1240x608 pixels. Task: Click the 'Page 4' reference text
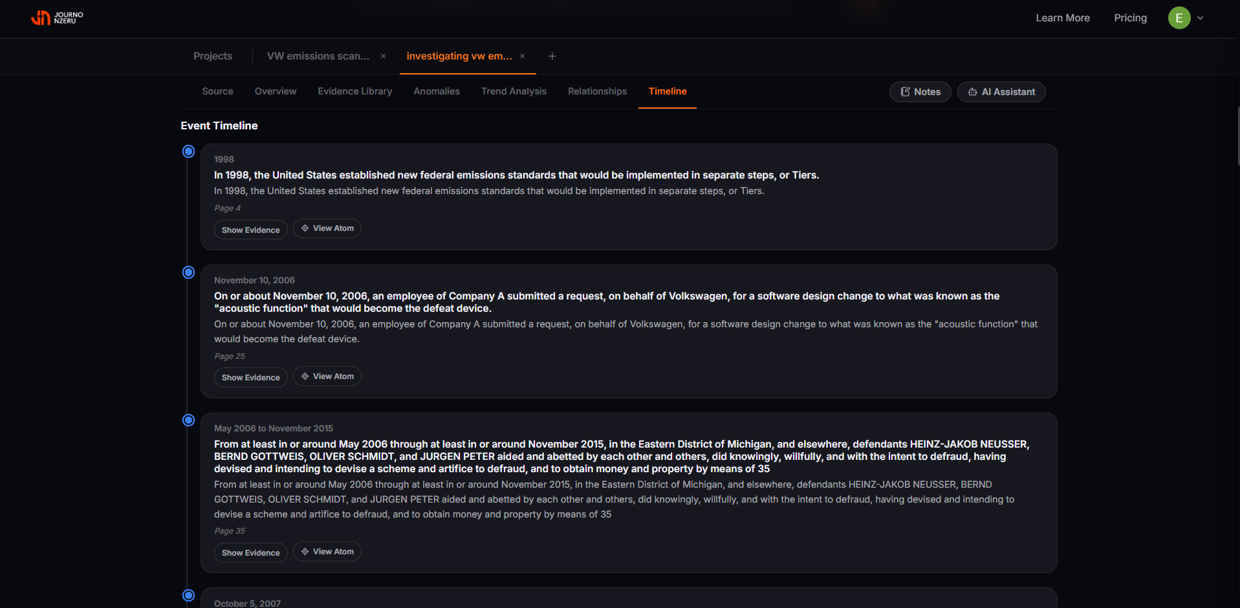[x=227, y=208]
